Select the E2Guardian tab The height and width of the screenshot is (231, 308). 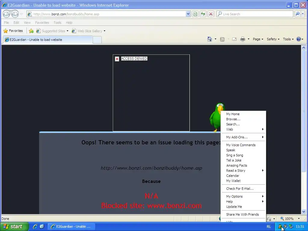(48, 40)
